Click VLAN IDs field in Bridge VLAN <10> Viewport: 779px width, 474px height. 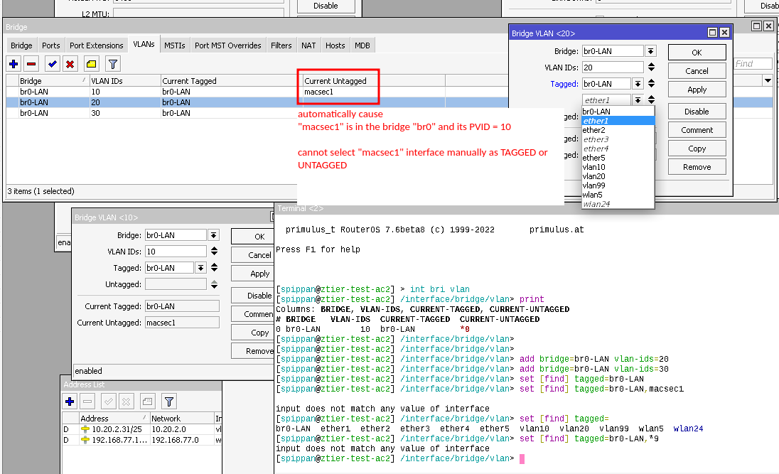pos(176,252)
